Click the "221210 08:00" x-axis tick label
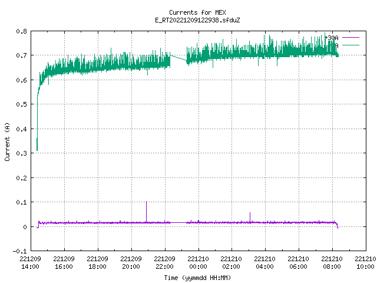Viewport: 377px width, 283px height. (332, 263)
